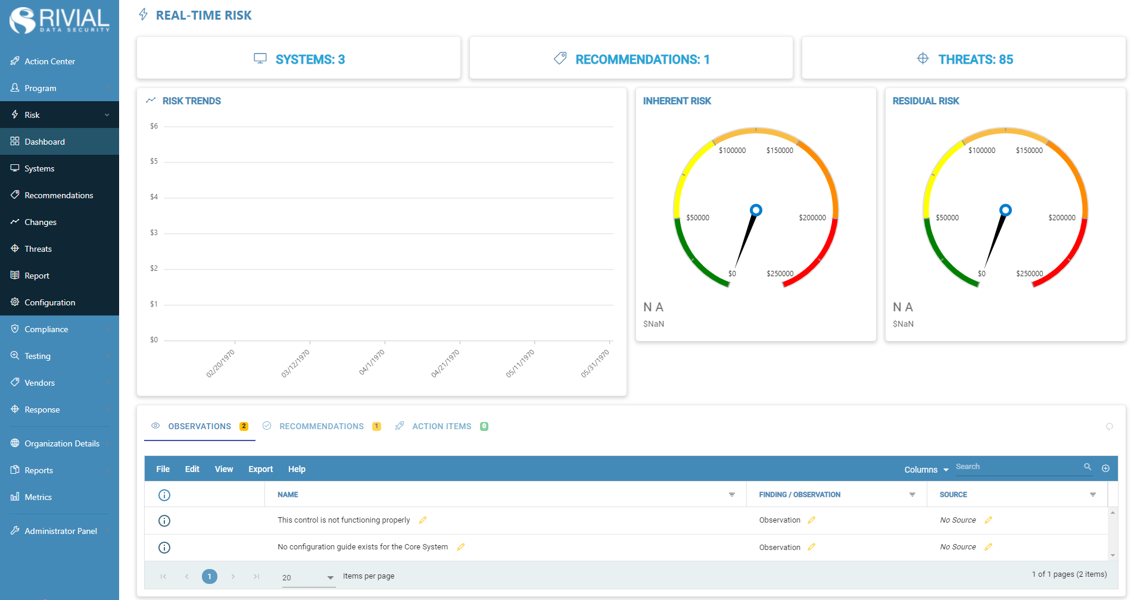Click the search magnifier icon in the table toolbar
This screenshot has height=600, width=1131.
click(x=1088, y=467)
